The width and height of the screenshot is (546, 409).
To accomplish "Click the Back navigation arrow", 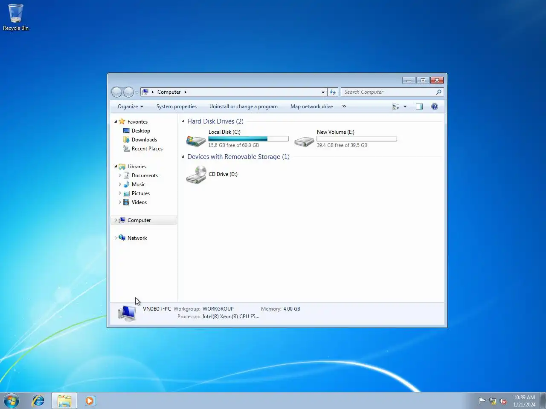I will (116, 92).
